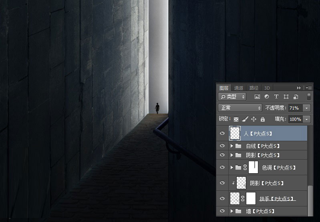Open the Layers panel flyout menu
Screen dimensions: 320x222
(x=309, y=88)
